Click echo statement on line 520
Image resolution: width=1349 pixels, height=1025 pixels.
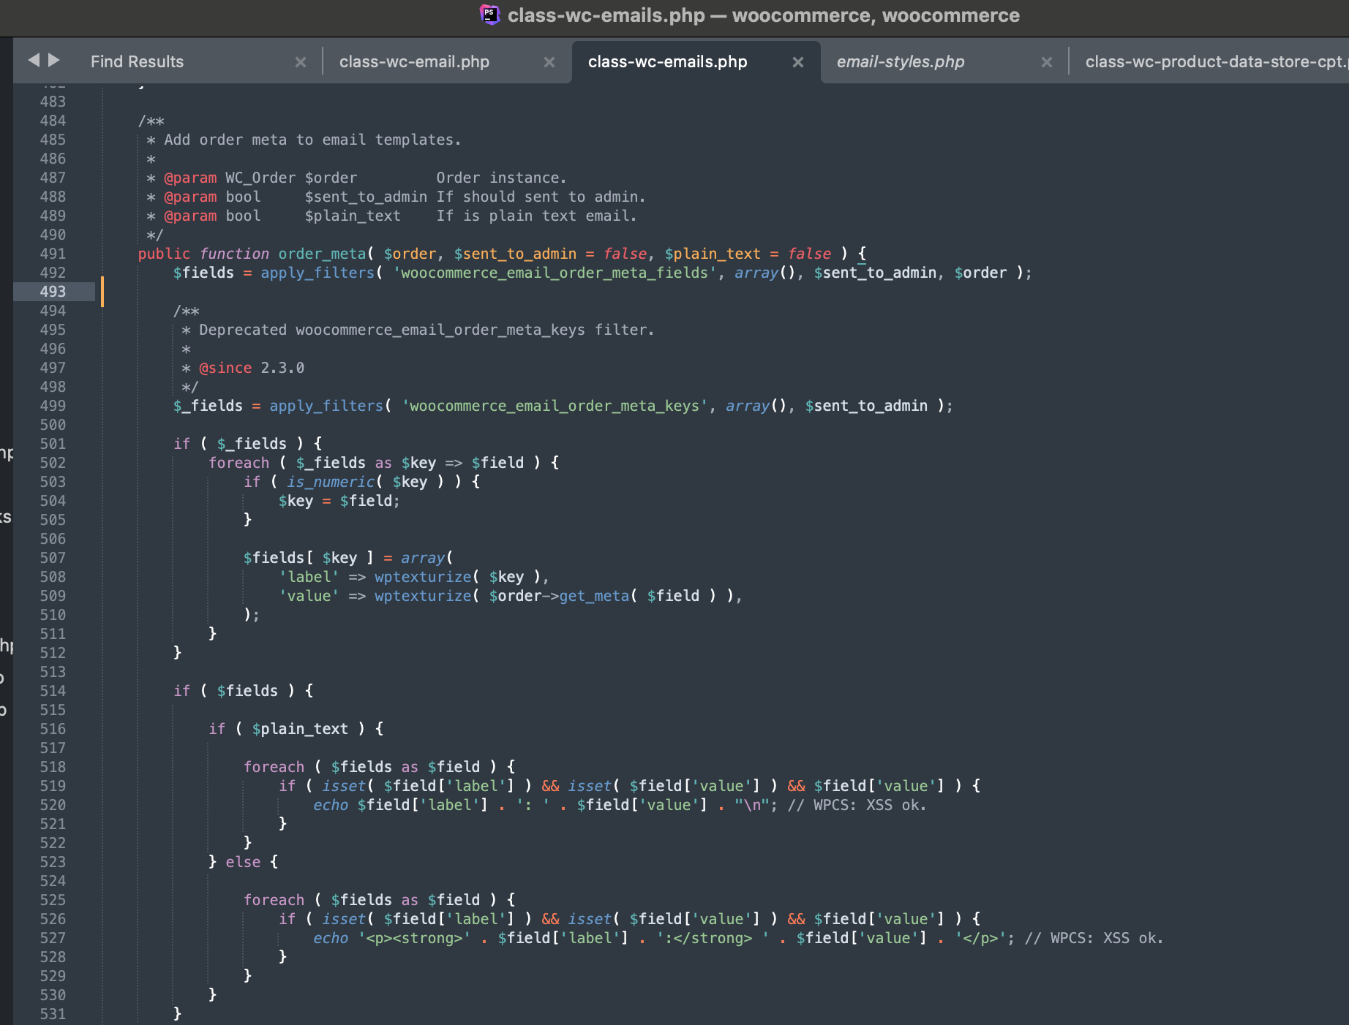(331, 805)
